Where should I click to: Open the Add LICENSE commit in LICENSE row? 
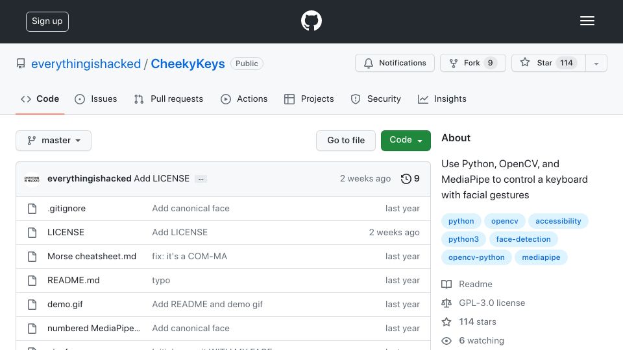point(180,232)
